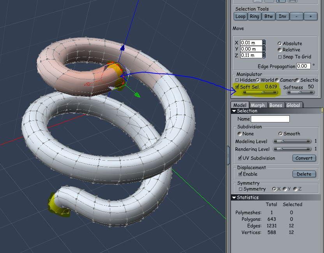Click the Total column header

pos(271,204)
